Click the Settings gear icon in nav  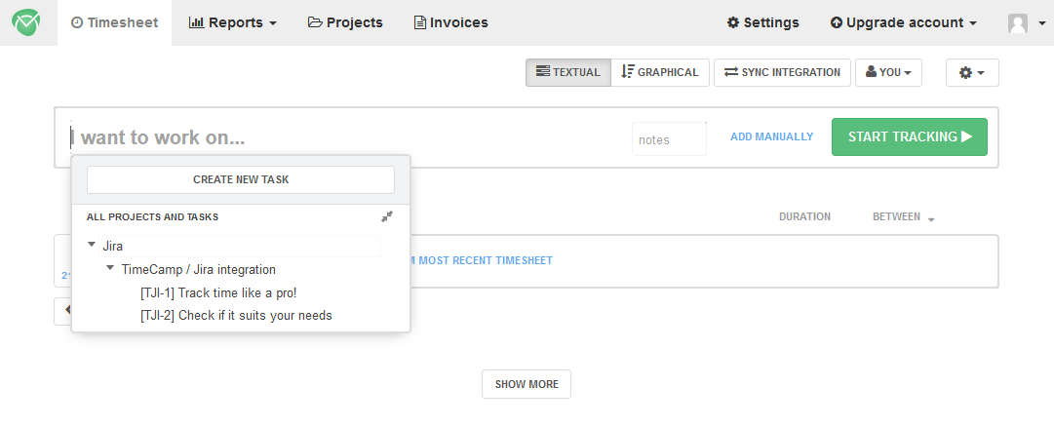[x=733, y=22]
